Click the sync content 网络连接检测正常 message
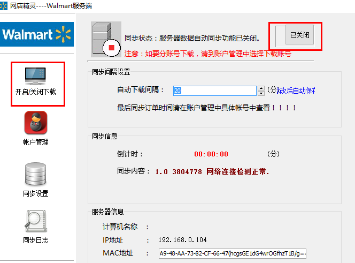 tap(212, 172)
